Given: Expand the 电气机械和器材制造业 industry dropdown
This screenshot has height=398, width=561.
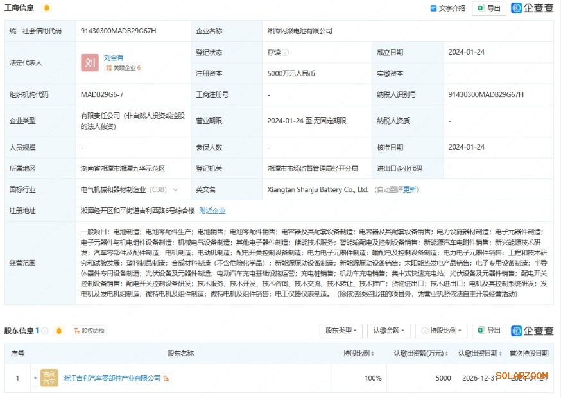Looking at the screenshot, I should click(175, 190).
